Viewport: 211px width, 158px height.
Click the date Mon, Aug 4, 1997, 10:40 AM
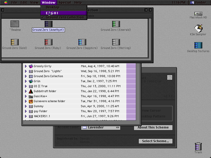tap(100, 66)
